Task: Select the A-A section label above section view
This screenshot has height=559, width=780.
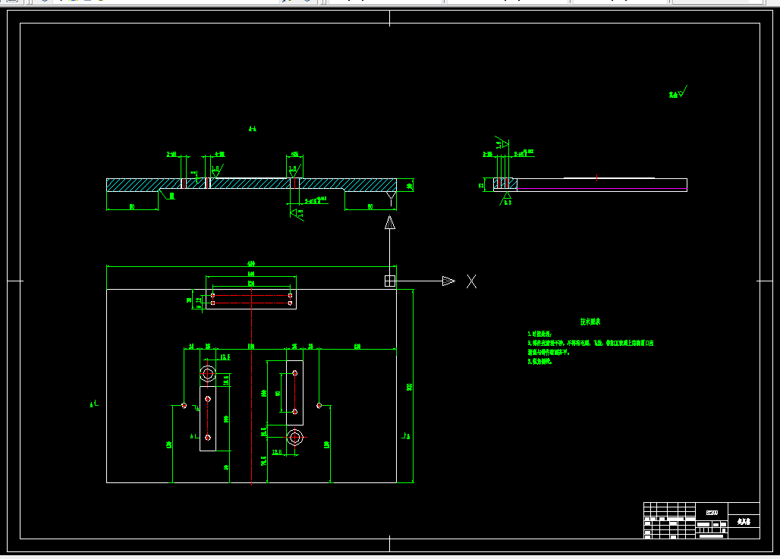Action: tap(253, 129)
